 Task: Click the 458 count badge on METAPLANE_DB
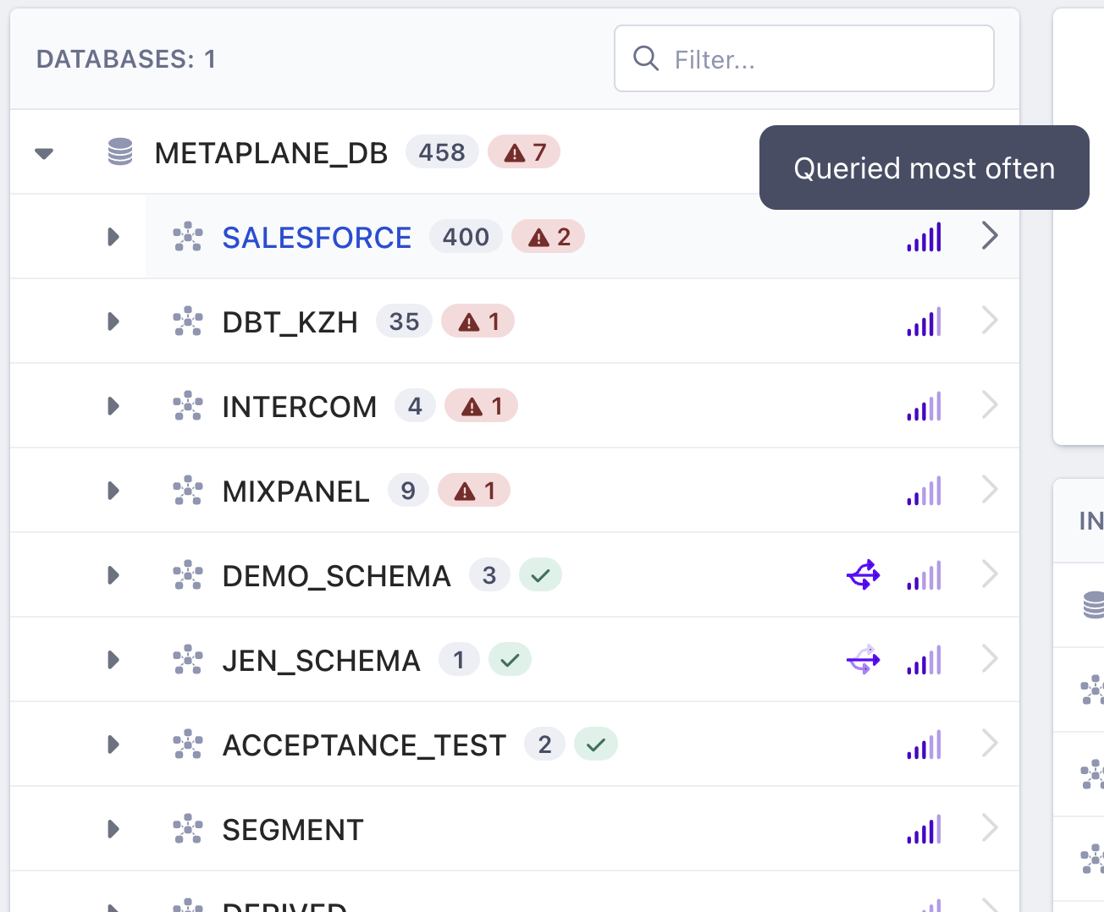pos(442,152)
